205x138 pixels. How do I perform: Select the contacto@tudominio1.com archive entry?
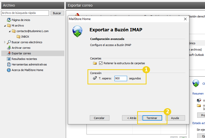(33, 31)
